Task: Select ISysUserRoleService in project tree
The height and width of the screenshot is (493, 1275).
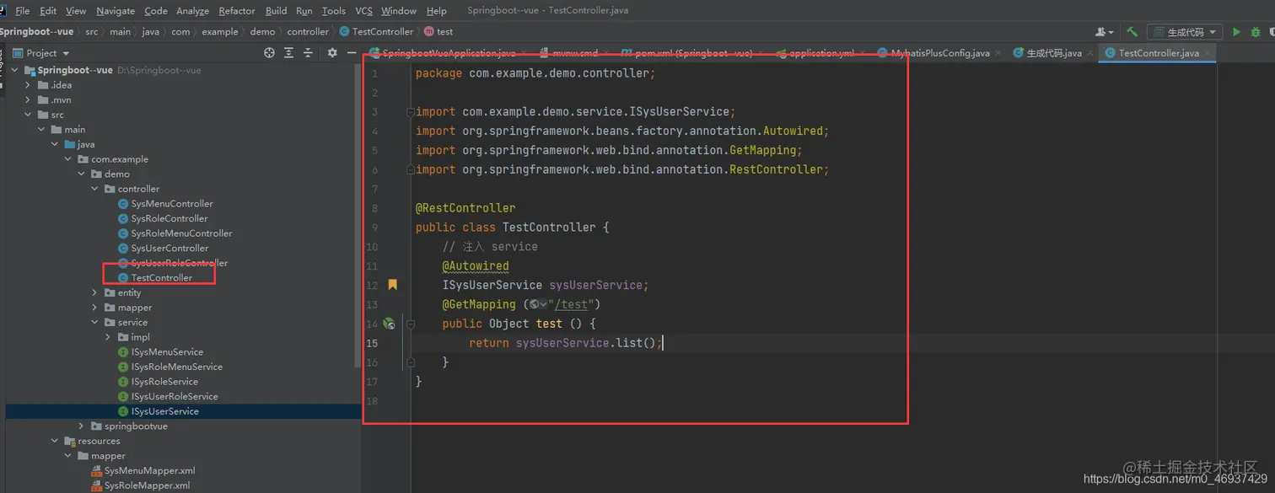Action: (174, 396)
